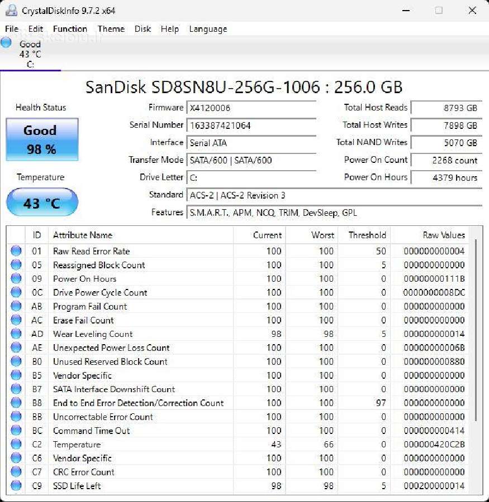This screenshot has height=502, width=489.
Task: Click the CrystalDiskInfo app icon in title bar
Action: click(x=11, y=11)
